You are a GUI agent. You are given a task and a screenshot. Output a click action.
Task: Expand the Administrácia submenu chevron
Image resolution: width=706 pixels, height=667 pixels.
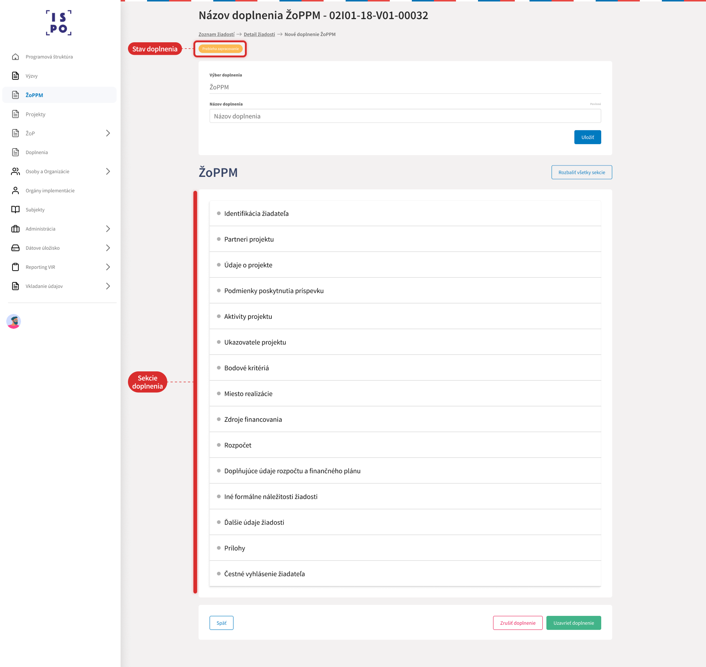point(108,229)
